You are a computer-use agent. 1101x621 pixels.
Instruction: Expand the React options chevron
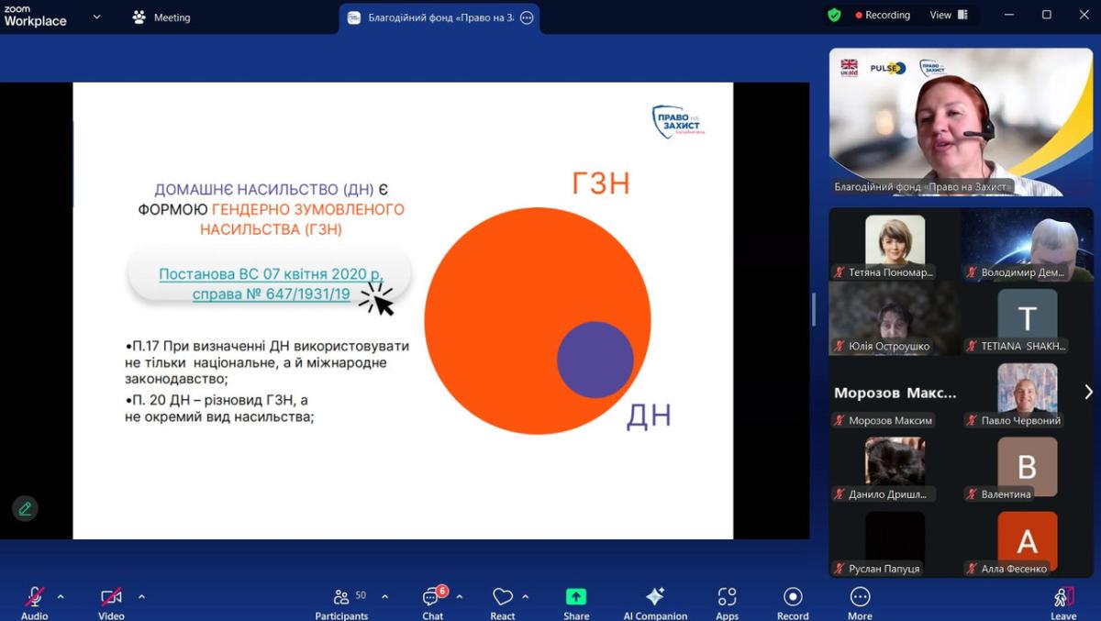525,596
